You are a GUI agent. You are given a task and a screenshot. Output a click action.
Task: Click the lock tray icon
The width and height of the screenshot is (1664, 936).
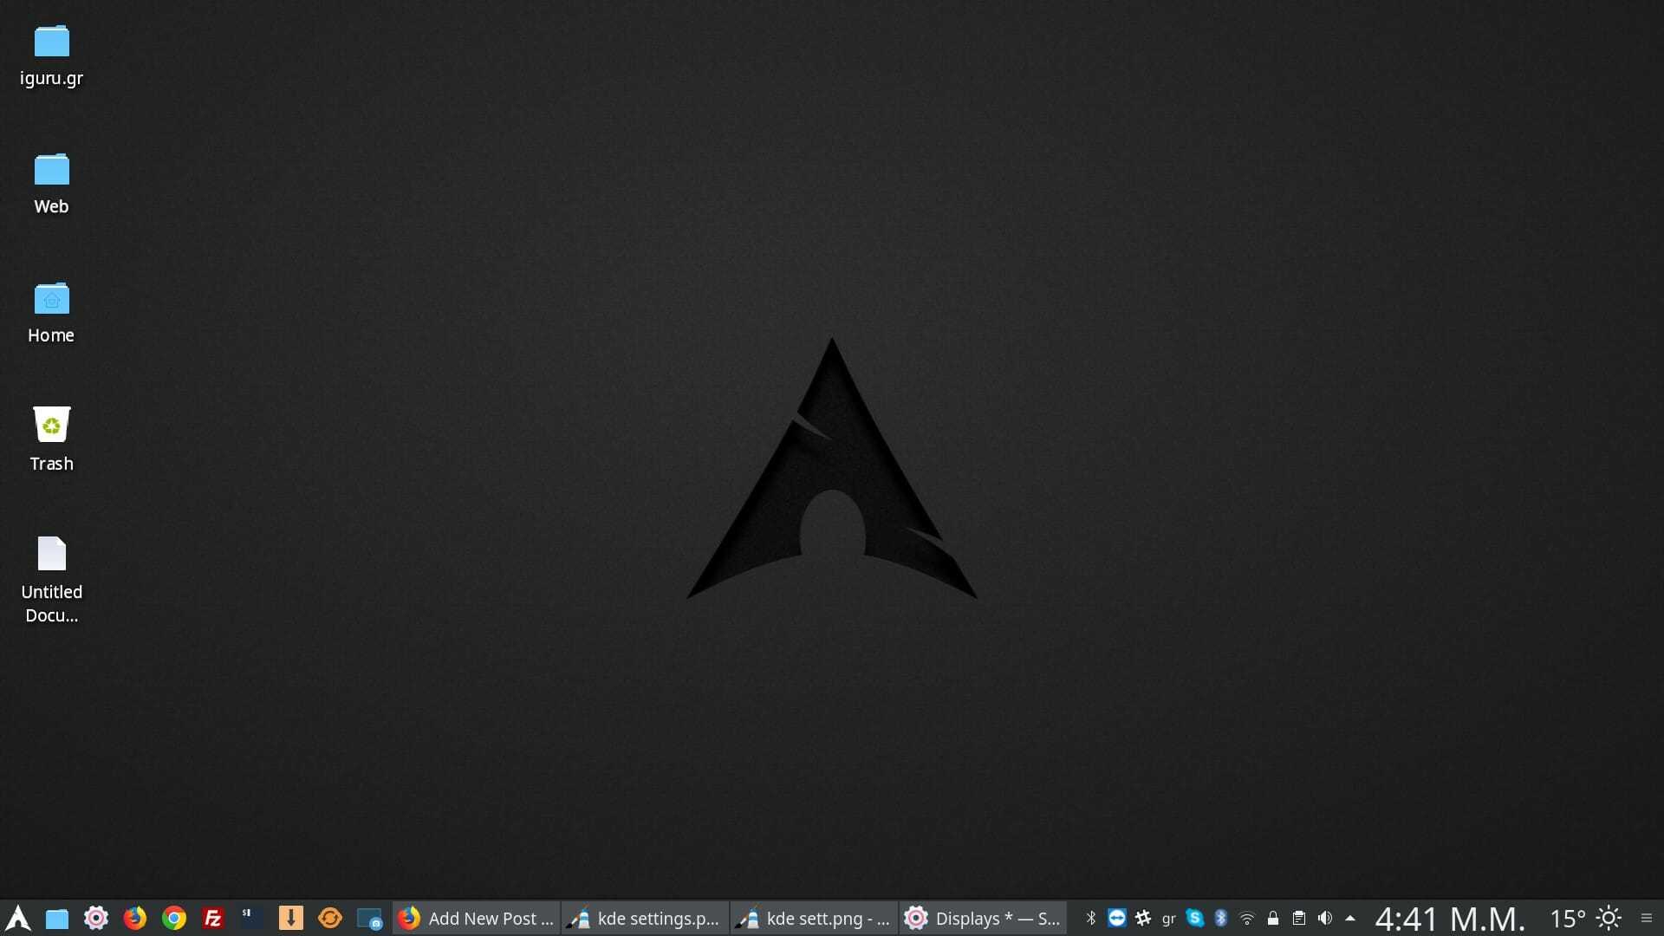(1273, 918)
